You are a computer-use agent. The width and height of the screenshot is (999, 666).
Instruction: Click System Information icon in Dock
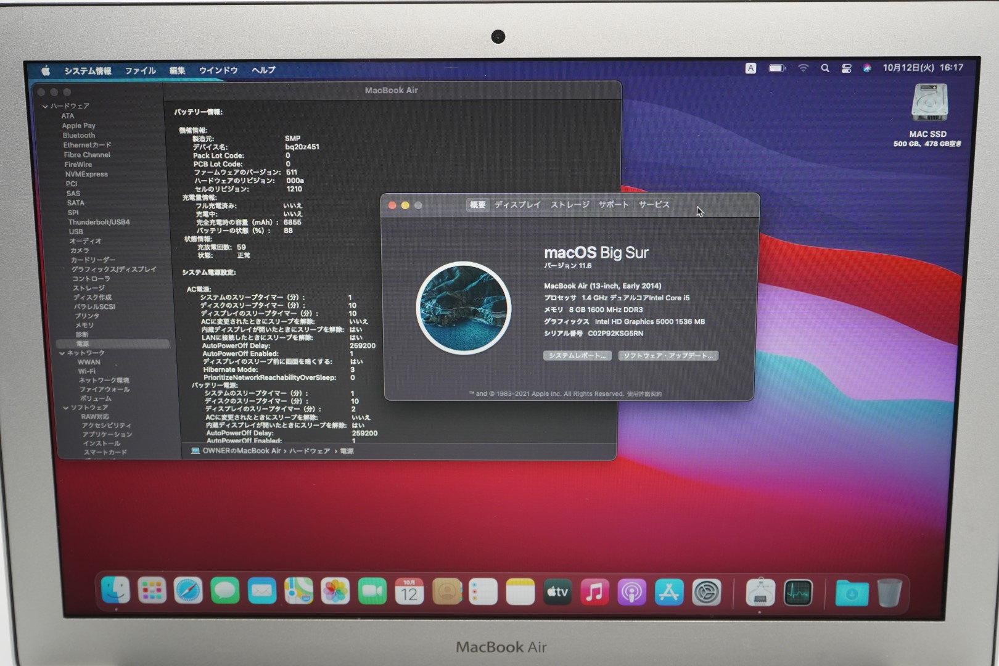point(760,593)
